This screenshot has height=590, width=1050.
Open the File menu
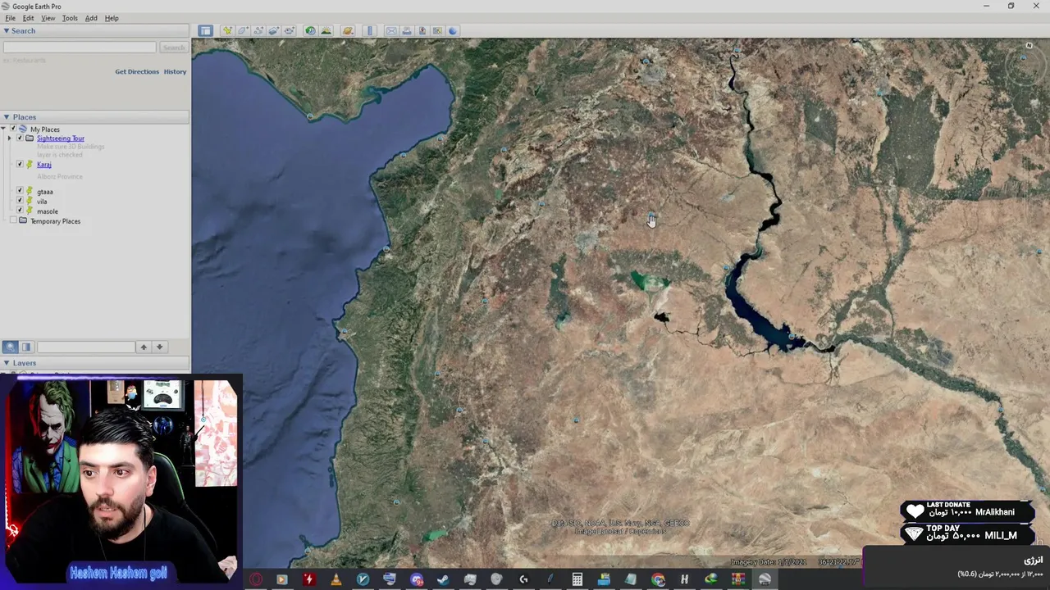click(10, 18)
